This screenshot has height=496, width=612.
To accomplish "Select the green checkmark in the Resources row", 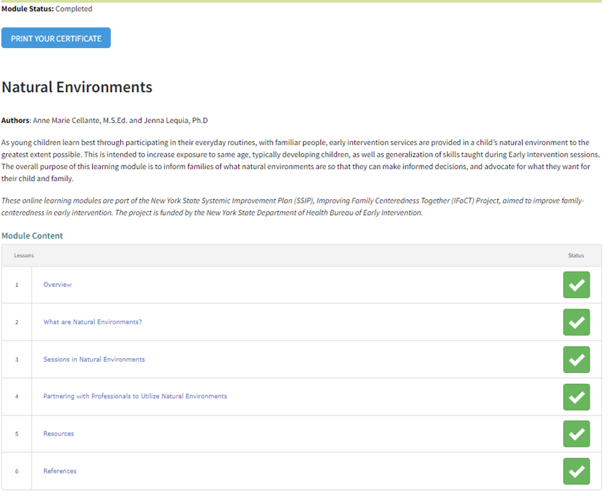I will tap(576, 433).
